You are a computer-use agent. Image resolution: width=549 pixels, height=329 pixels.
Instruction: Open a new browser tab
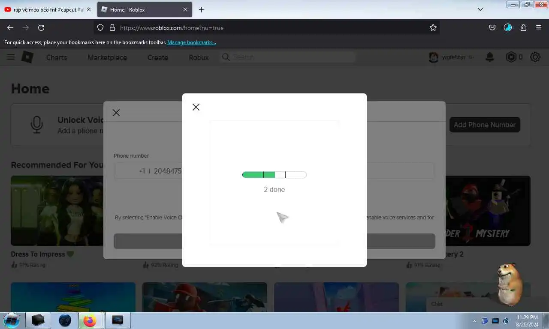pyautogui.click(x=201, y=9)
